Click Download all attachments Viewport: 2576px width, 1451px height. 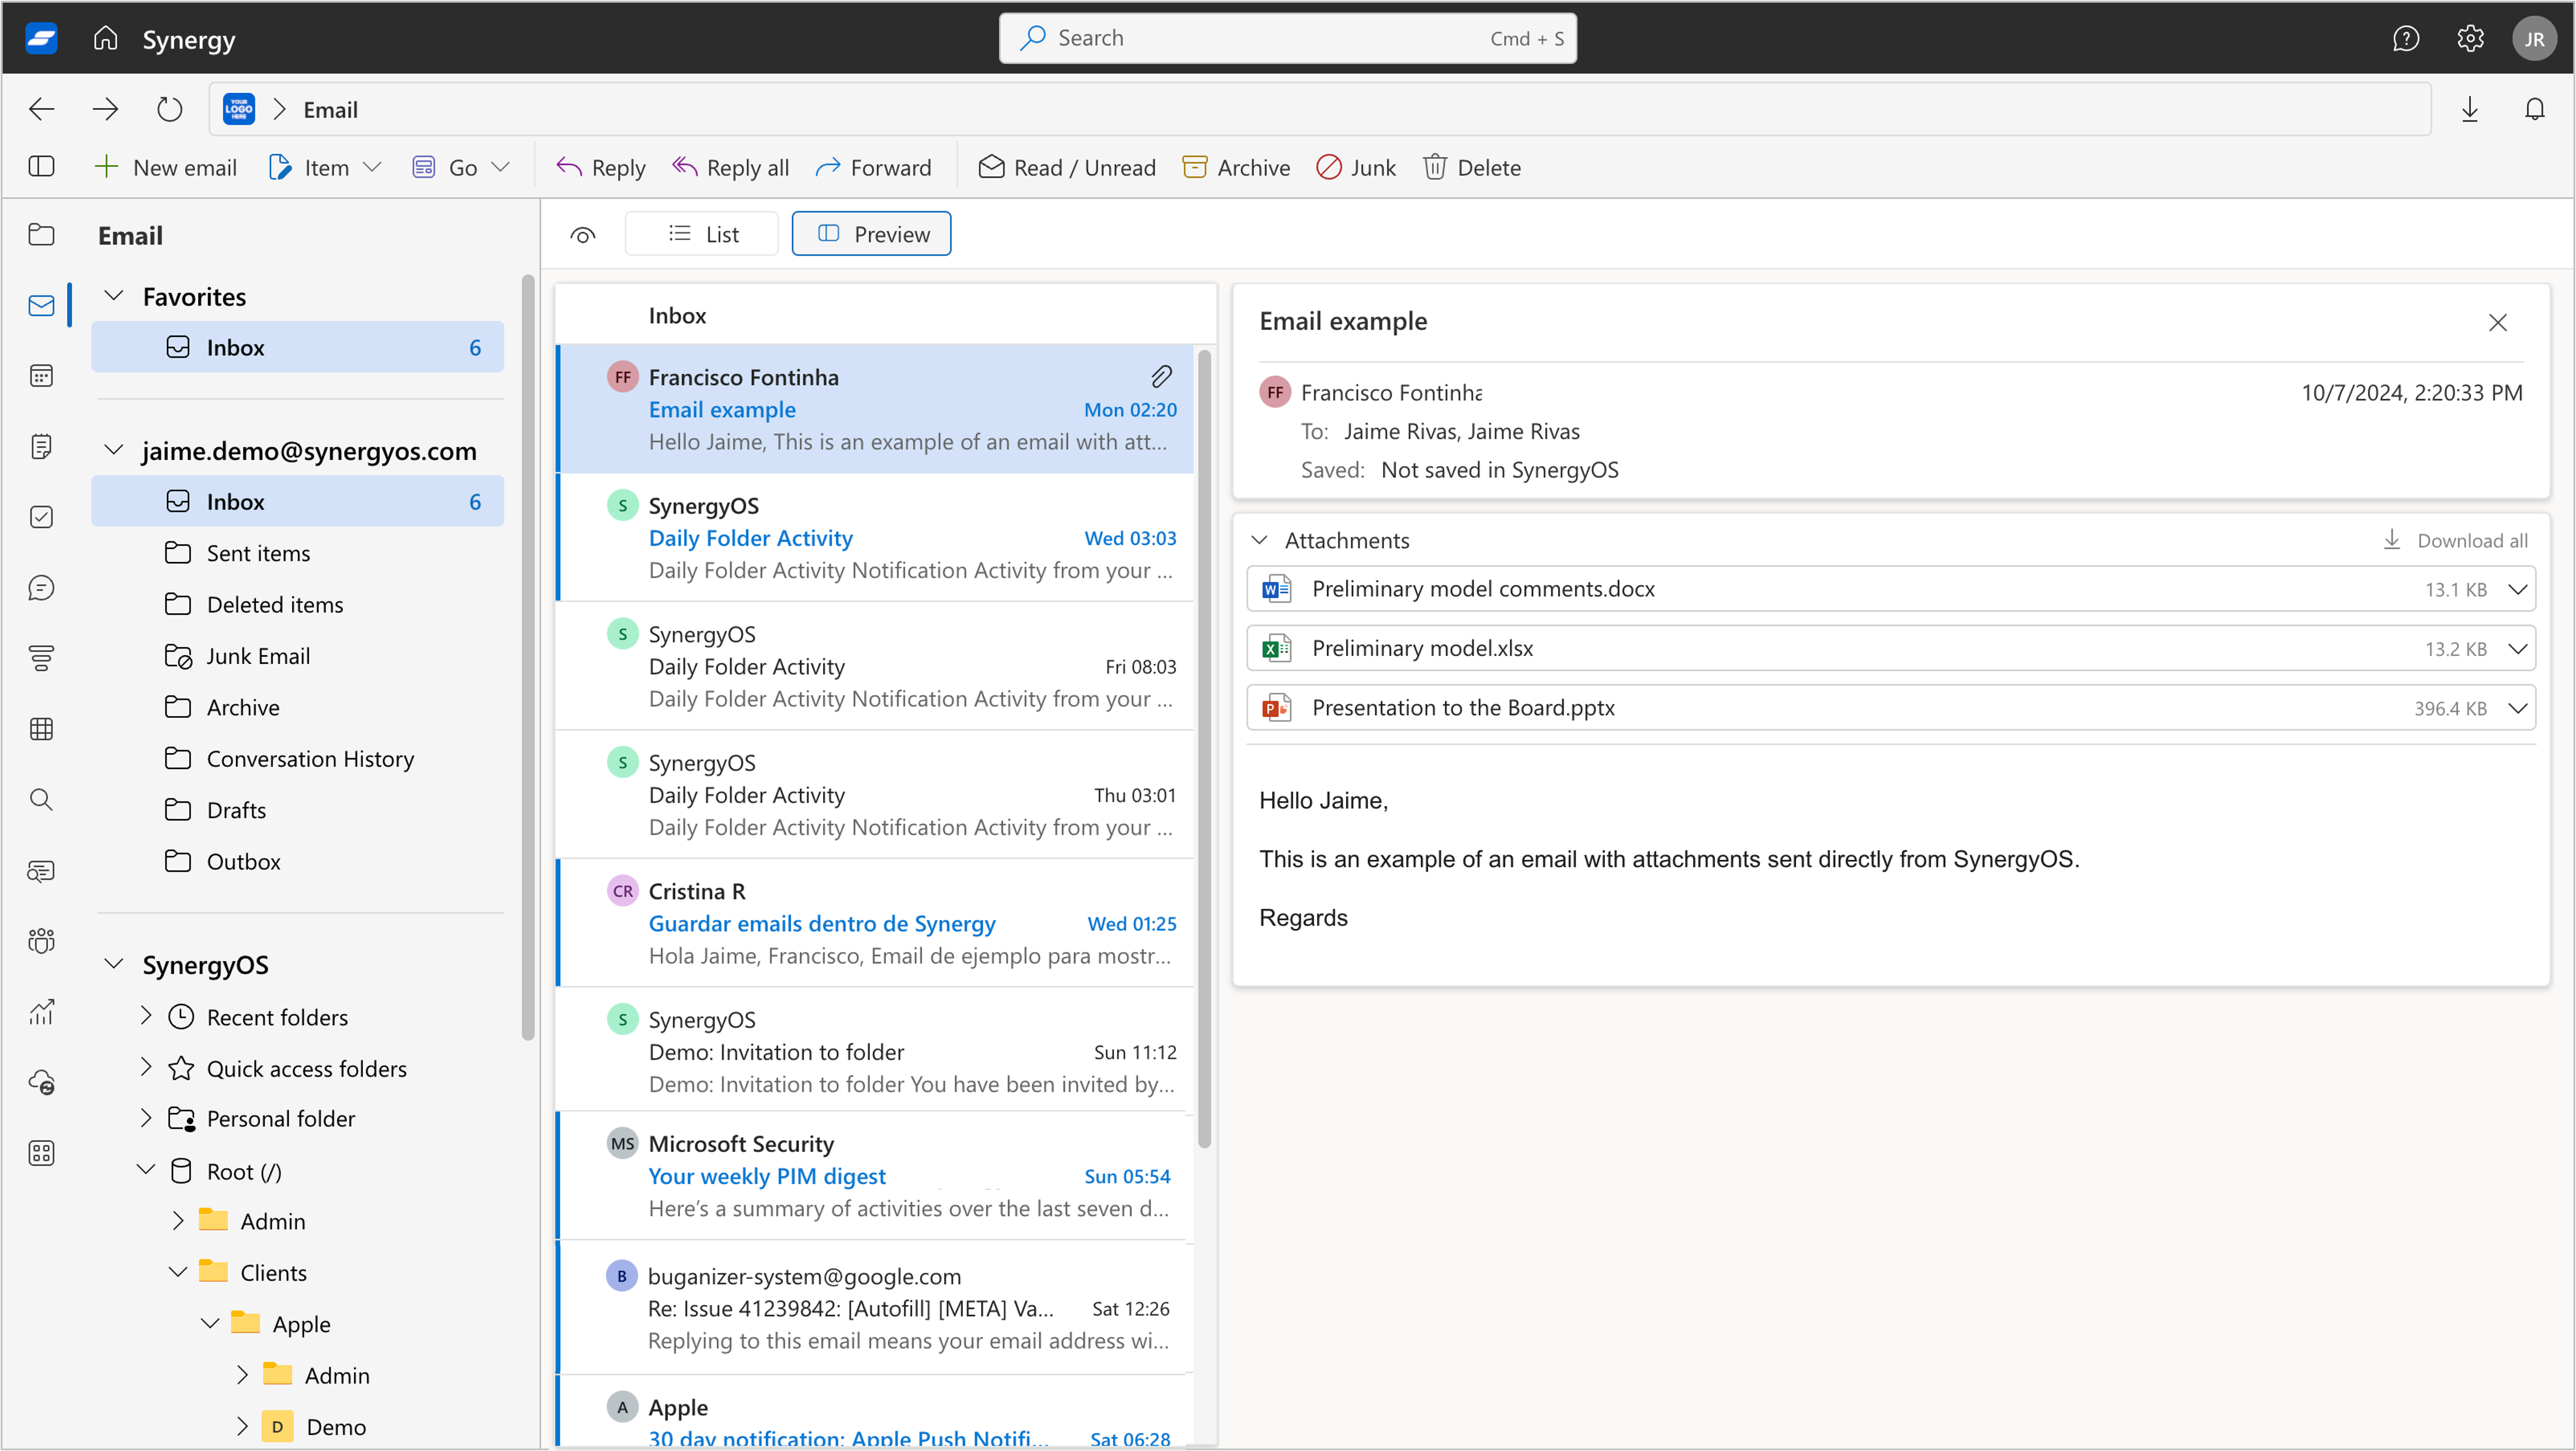point(2455,540)
